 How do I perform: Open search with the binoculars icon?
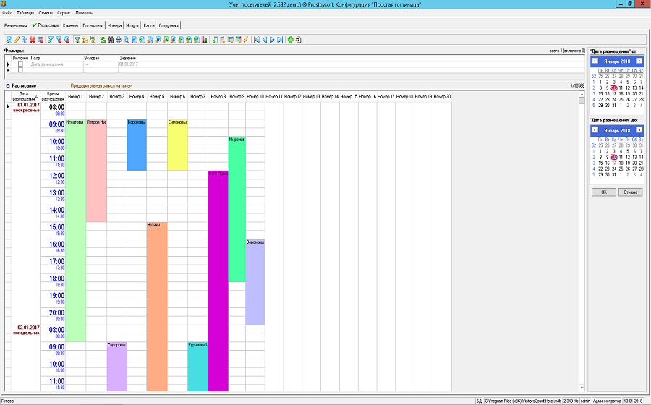click(x=111, y=40)
